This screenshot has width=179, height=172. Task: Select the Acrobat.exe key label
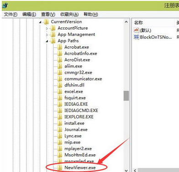pyautogui.click(x=77, y=47)
